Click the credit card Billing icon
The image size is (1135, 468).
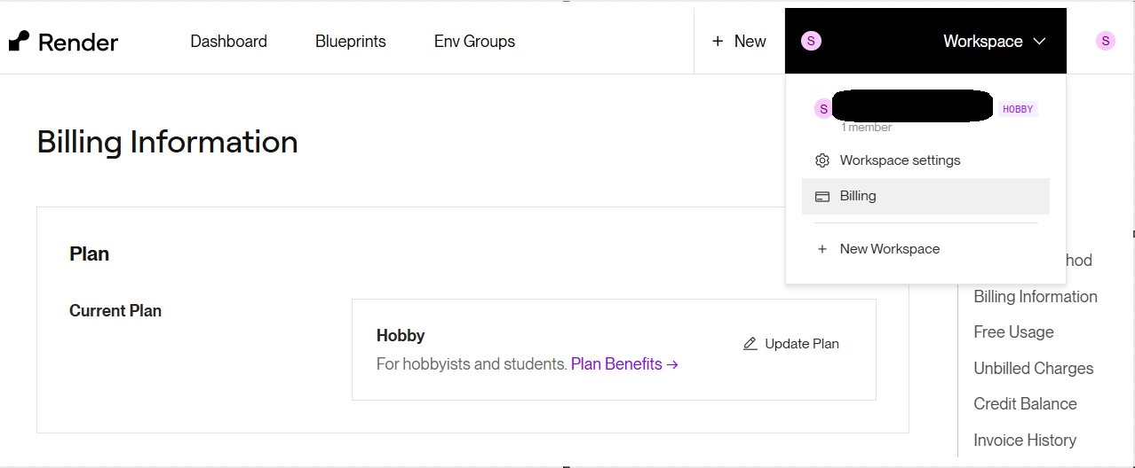coord(822,197)
